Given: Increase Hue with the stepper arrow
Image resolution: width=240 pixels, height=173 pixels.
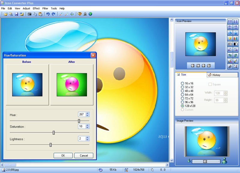Looking at the screenshot, I should [x=88, y=113].
